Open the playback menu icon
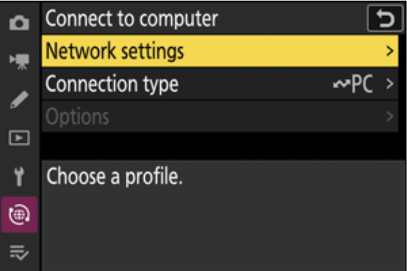Screen dimensions: 407x271 point(19,138)
